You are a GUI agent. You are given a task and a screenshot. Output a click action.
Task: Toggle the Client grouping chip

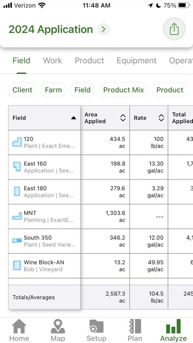tap(22, 90)
